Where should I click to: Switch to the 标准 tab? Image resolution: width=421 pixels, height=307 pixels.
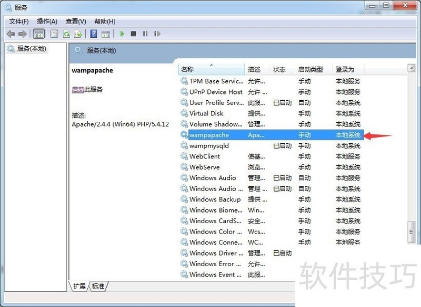tap(98, 287)
